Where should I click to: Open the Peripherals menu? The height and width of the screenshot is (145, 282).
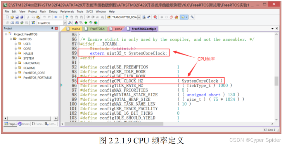tap(67, 11)
